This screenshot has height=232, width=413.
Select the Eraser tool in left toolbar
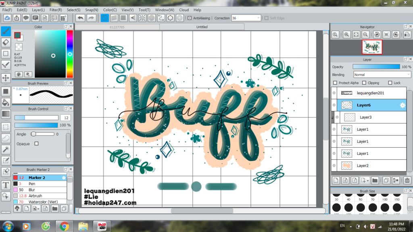(x=6, y=42)
